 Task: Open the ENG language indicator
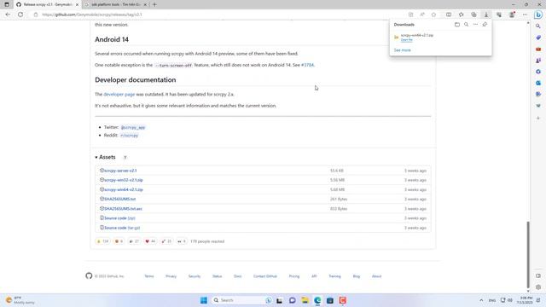pos(492,300)
